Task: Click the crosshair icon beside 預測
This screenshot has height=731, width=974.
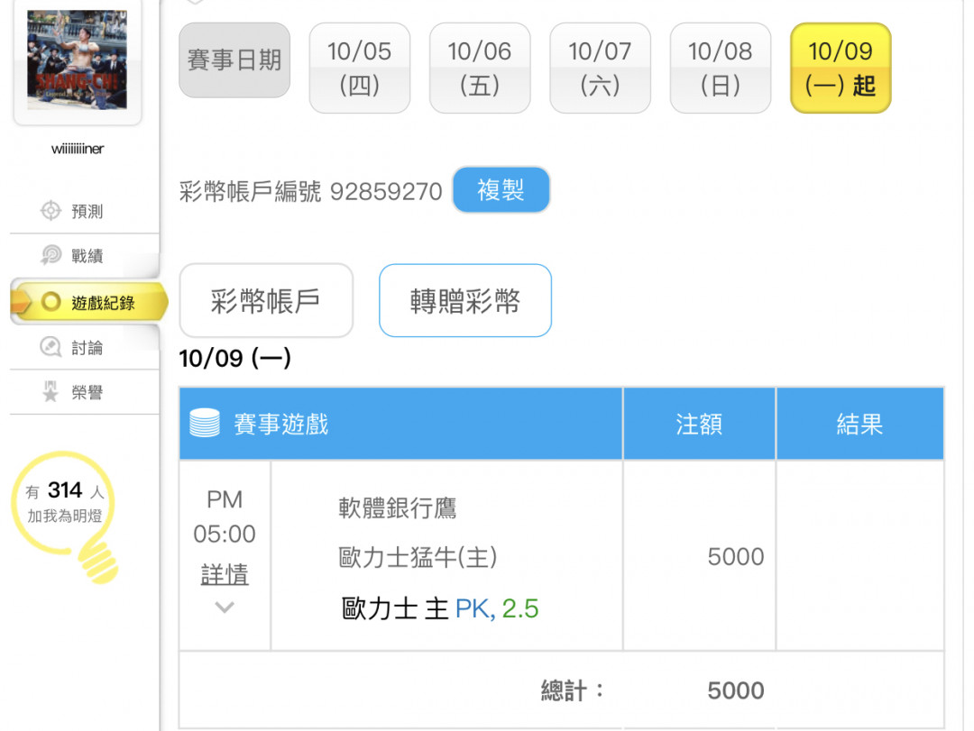Action: click(51, 211)
